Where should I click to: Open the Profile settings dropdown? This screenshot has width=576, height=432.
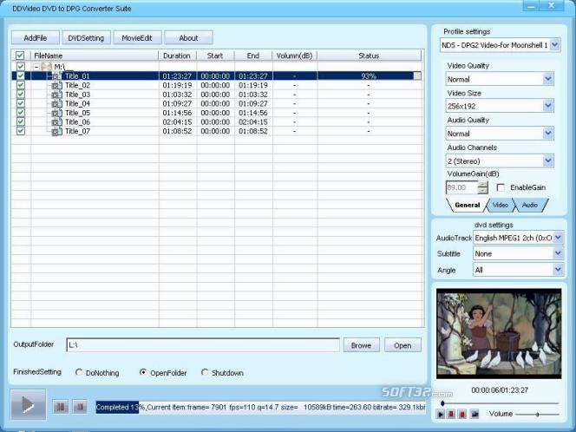point(555,45)
